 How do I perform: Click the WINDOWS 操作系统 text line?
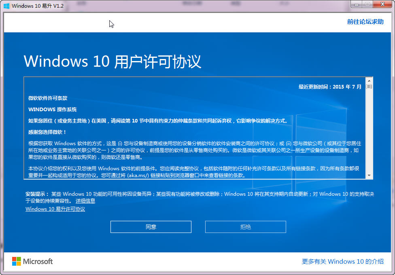pos(52,110)
